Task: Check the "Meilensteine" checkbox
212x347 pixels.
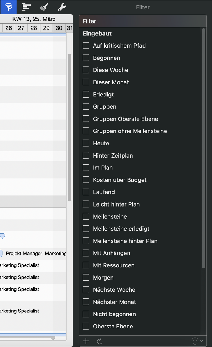Action: (86, 216)
